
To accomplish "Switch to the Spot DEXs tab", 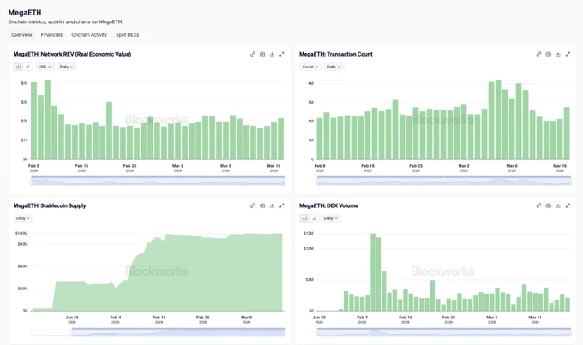I will point(128,35).
